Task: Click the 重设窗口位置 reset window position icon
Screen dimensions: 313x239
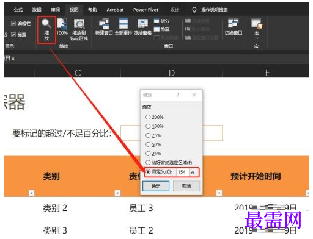Action: (x=188, y=38)
